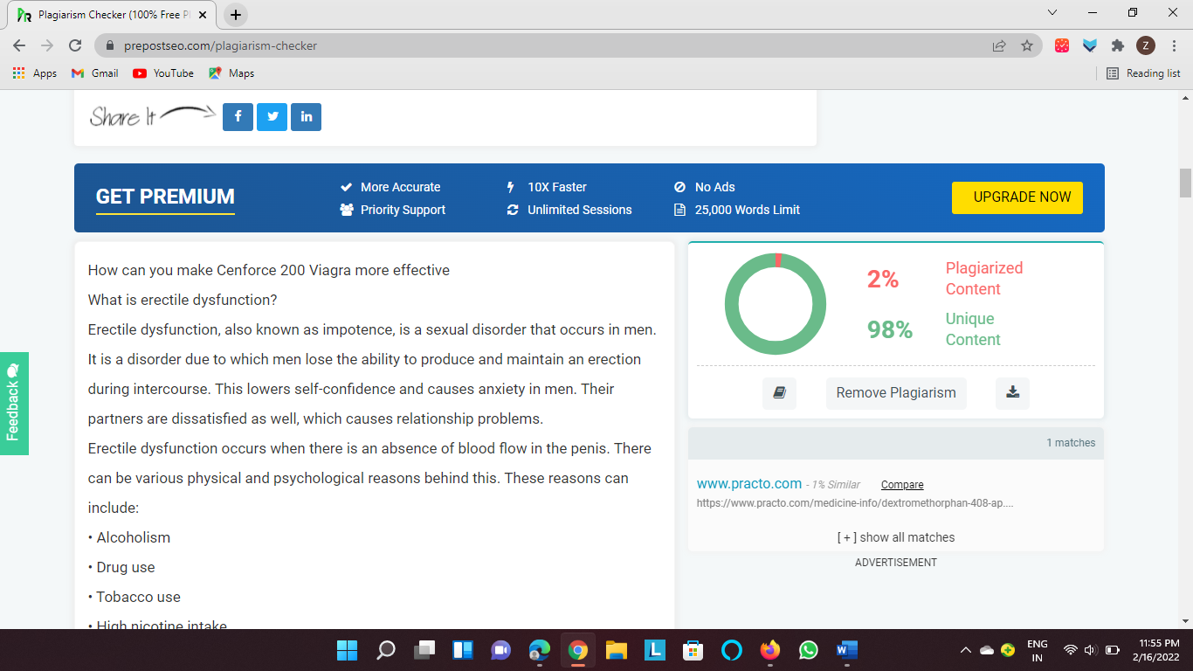The width and height of the screenshot is (1193, 671).
Task: Open a new browser tab
Action: click(x=236, y=15)
